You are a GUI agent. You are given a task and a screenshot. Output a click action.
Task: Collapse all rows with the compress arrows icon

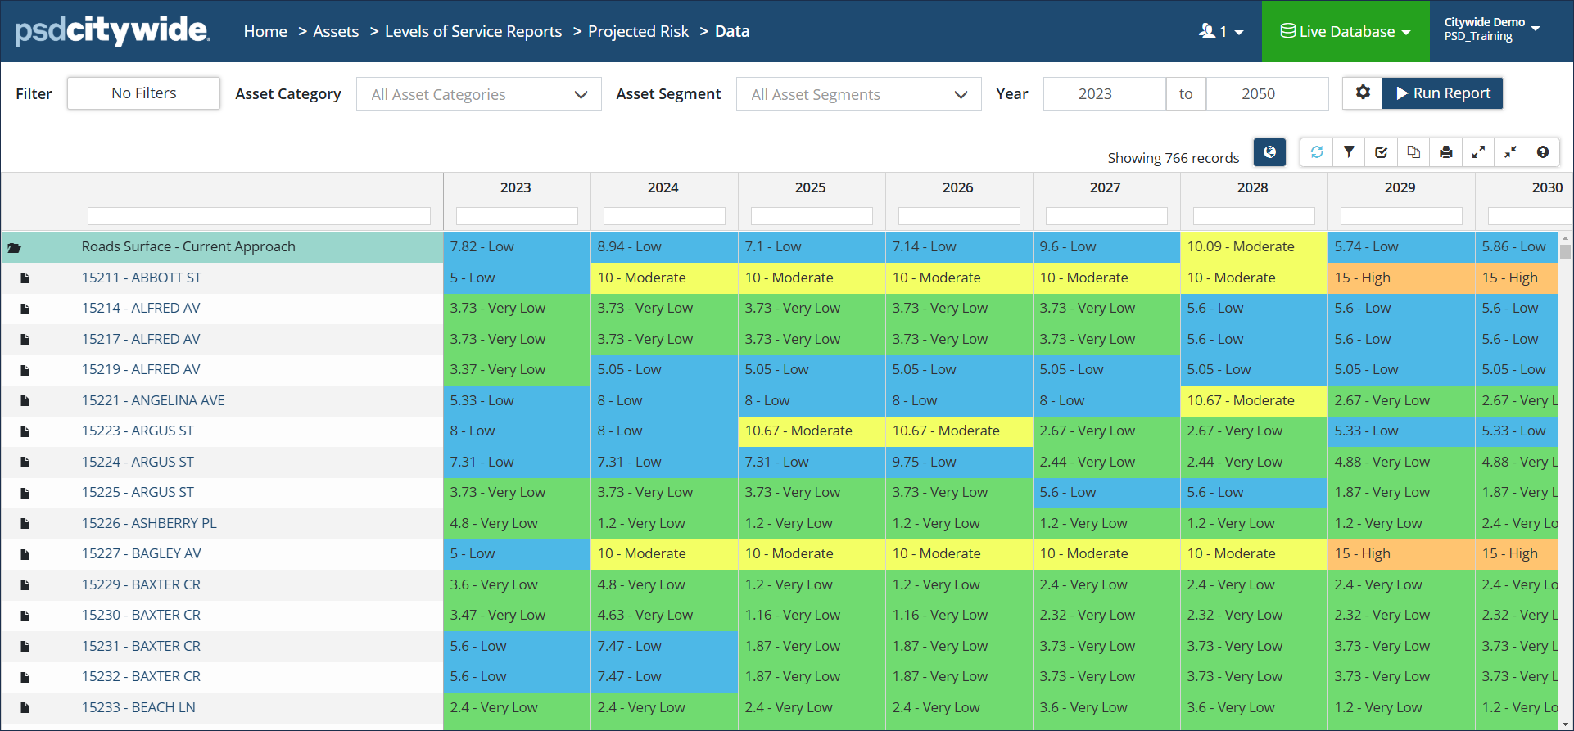1510,152
